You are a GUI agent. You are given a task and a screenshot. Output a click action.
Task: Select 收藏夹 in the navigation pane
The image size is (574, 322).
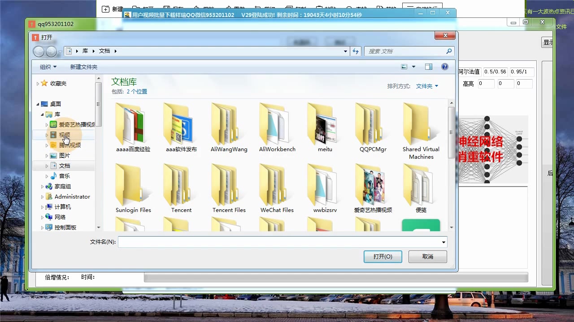click(58, 83)
